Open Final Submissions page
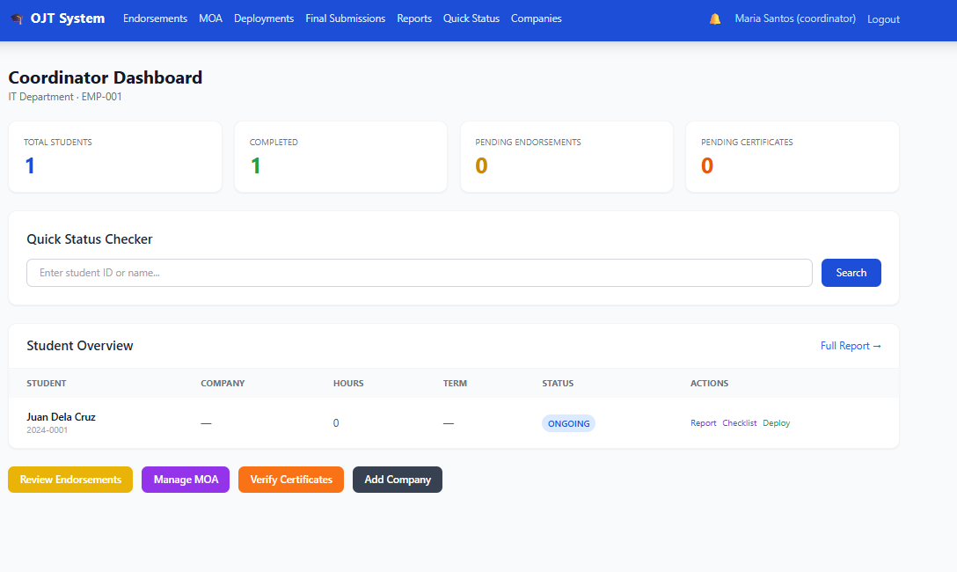Image resolution: width=957 pixels, height=572 pixels. (346, 18)
